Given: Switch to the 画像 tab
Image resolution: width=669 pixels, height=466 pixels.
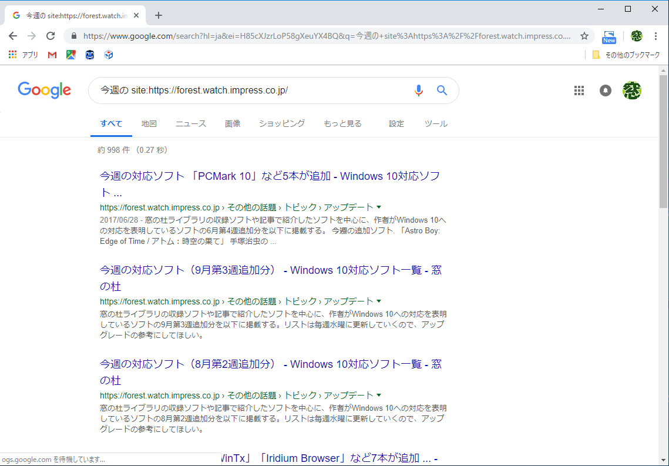Looking at the screenshot, I should pos(233,123).
